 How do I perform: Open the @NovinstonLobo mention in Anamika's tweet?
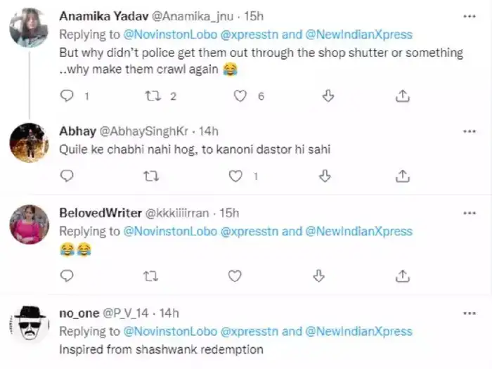(167, 34)
